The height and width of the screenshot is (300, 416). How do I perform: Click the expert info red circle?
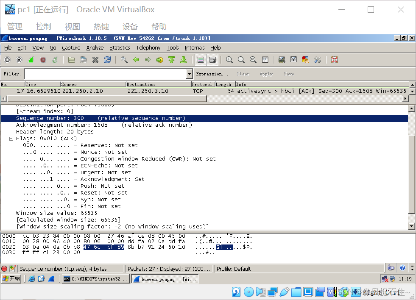pyautogui.click(x=4, y=269)
